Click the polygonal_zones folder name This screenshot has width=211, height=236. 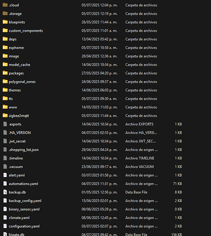tap(22, 82)
